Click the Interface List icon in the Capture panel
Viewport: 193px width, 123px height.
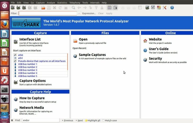[16, 42]
